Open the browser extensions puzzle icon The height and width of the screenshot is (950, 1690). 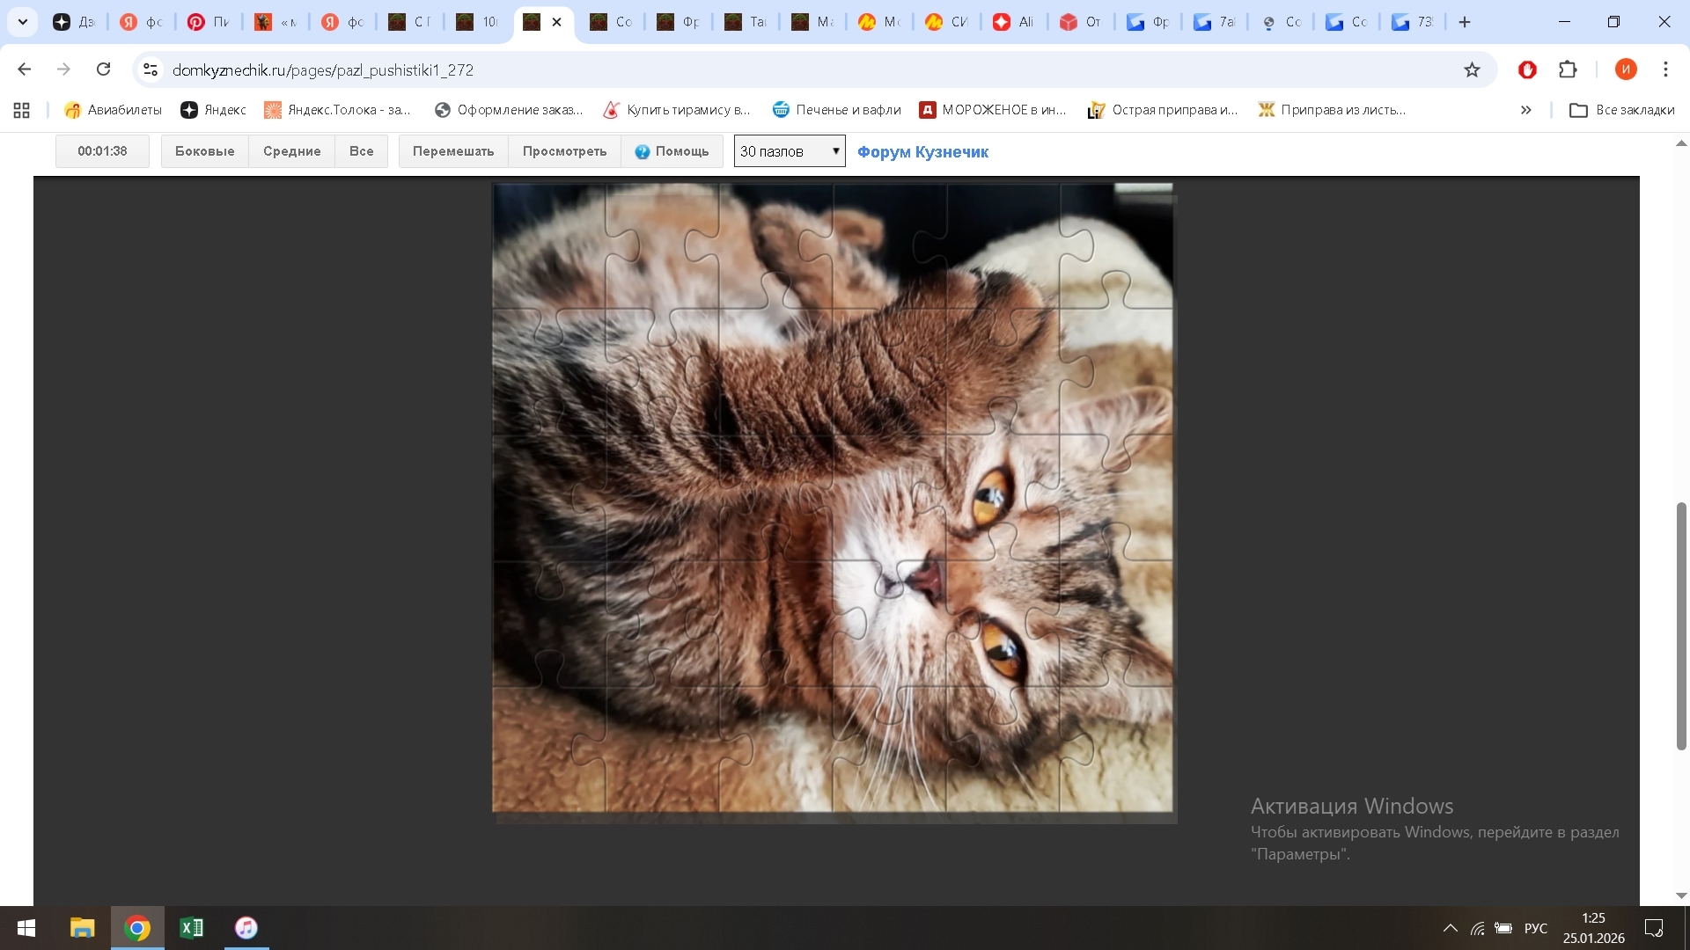(x=1568, y=69)
